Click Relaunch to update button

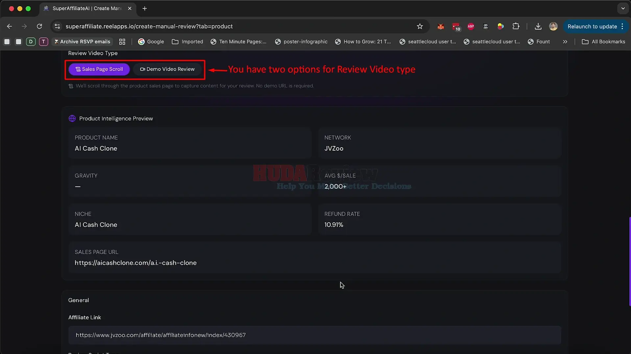tap(592, 27)
